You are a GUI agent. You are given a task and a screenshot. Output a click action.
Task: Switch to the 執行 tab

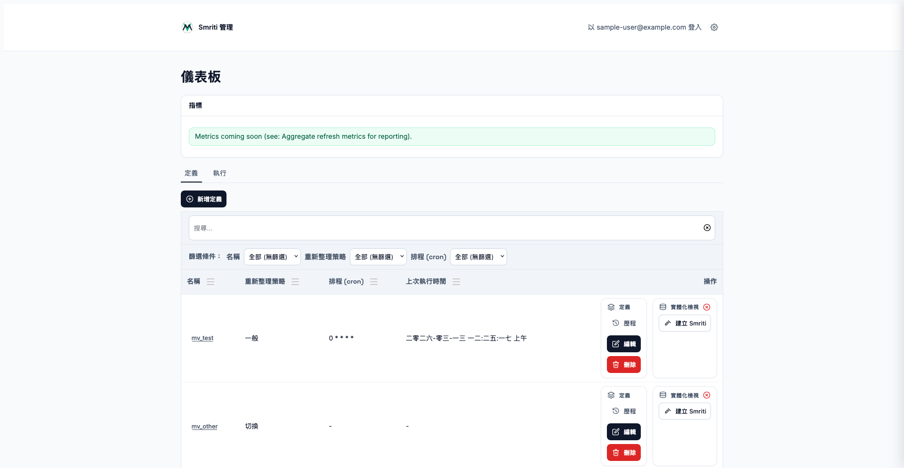click(219, 173)
